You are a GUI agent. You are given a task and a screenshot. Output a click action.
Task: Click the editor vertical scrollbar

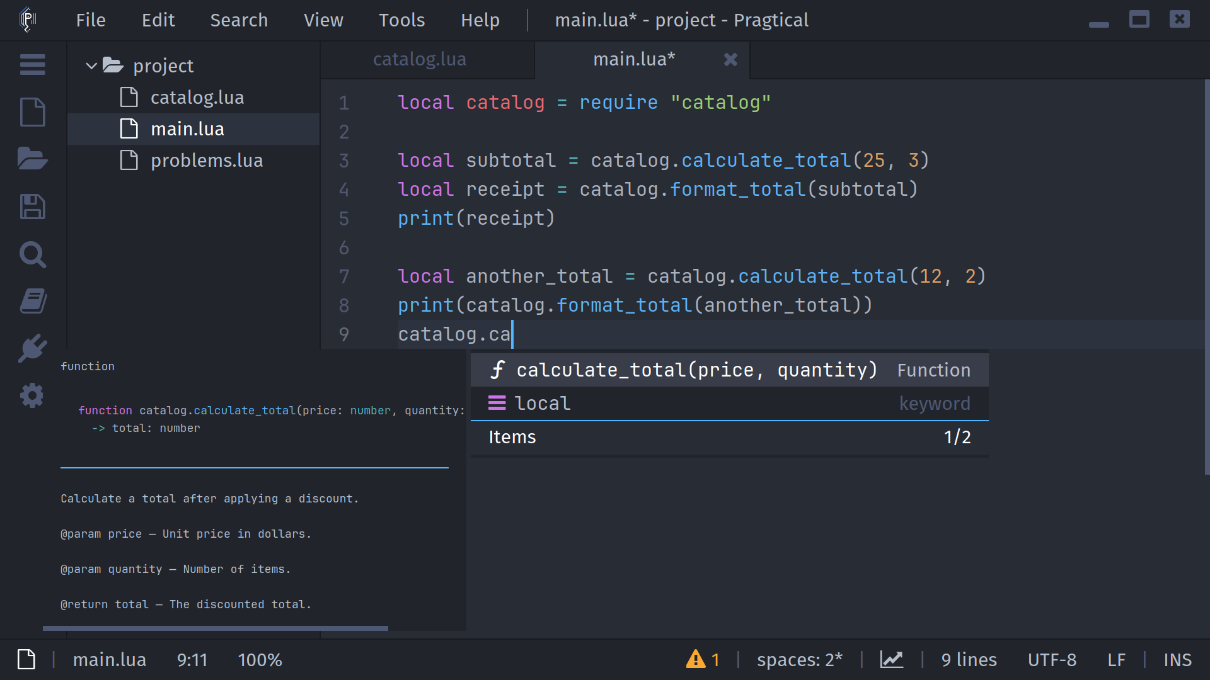(1207, 277)
